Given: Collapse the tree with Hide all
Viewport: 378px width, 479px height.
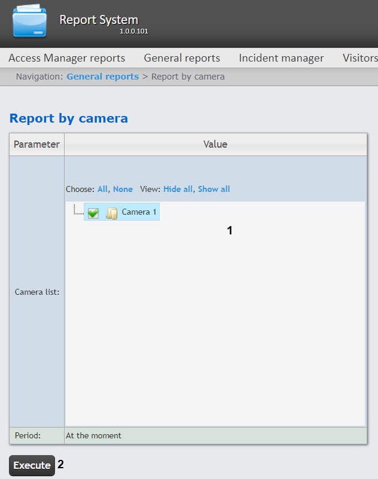Looking at the screenshot, I should point(178,189).
